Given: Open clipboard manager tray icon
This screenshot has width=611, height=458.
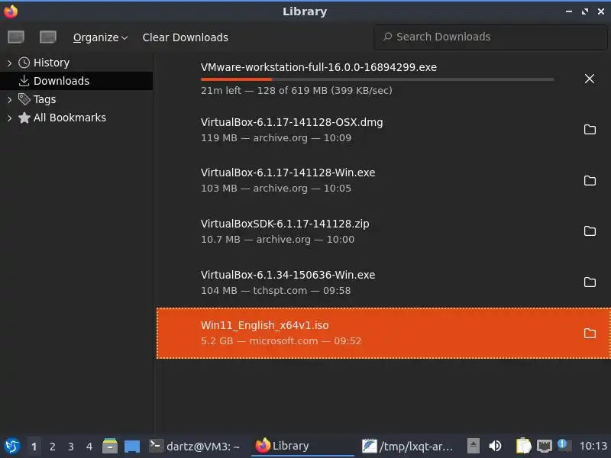Looking at the screenshot, I should coord(523,446).
